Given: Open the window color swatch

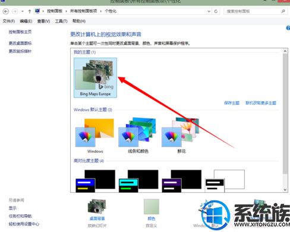Looking at the screenshot, I should click(152, 206).
